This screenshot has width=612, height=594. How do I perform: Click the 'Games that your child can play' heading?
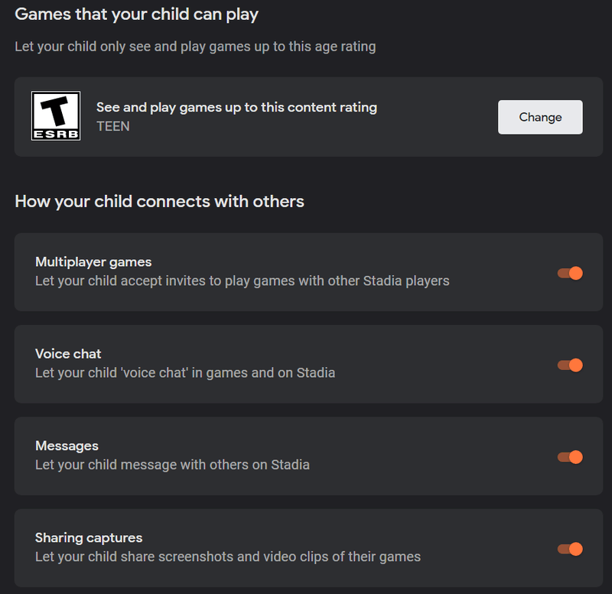[137, 14]
